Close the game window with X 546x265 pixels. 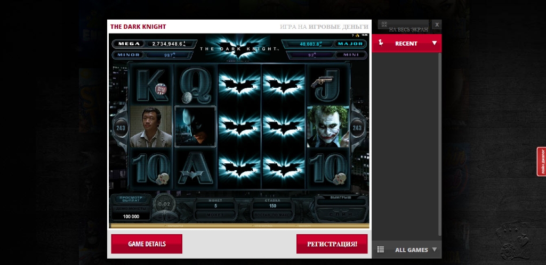437,24
